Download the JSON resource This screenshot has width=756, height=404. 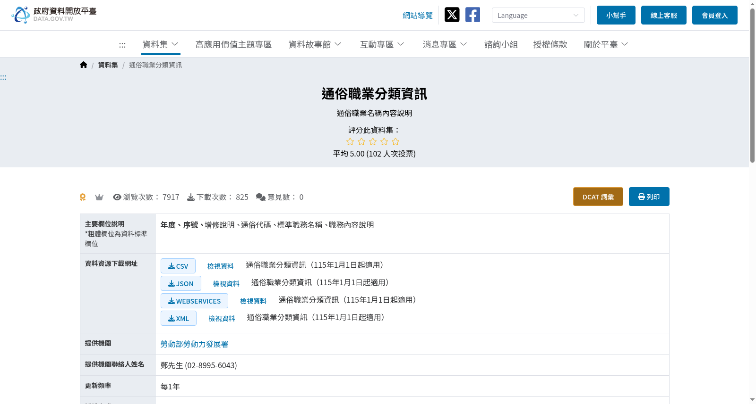[181, 283]
